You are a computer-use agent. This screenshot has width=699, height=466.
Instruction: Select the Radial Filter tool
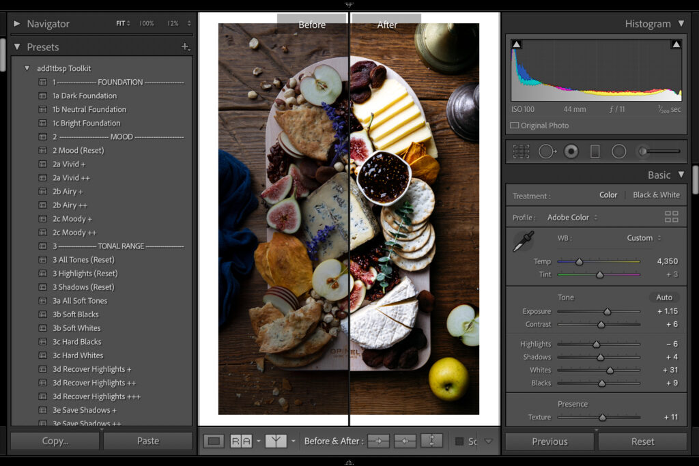[x=618, y=151]
